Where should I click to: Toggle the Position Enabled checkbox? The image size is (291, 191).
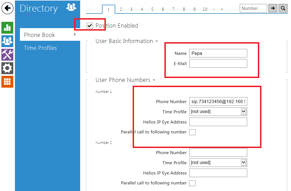coord(90,26)
